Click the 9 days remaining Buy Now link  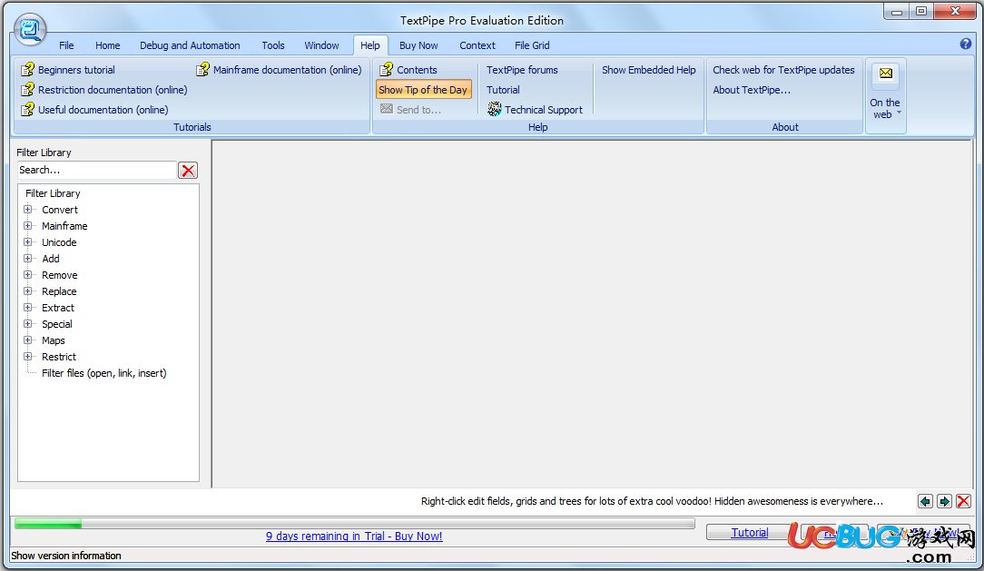tap(354, 536)
